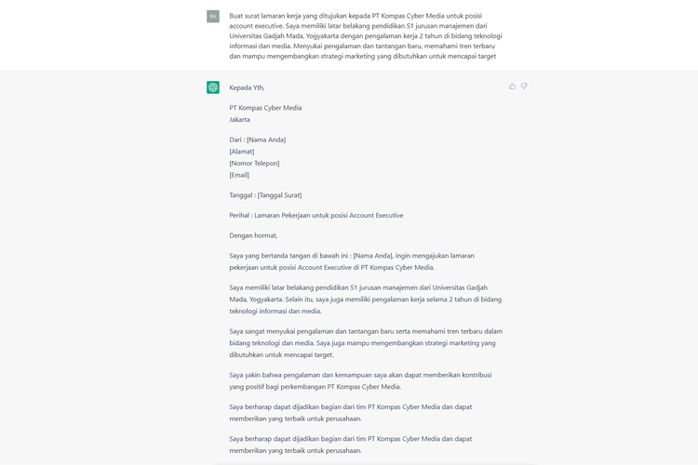The width and height of the screenshot is (698, 465).
Task: Click the green ChatGPT logo avatar
Action: (213, 87)
